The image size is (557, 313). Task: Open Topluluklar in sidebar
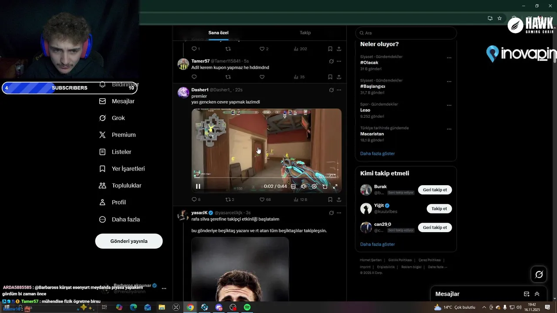pos(121,186)
